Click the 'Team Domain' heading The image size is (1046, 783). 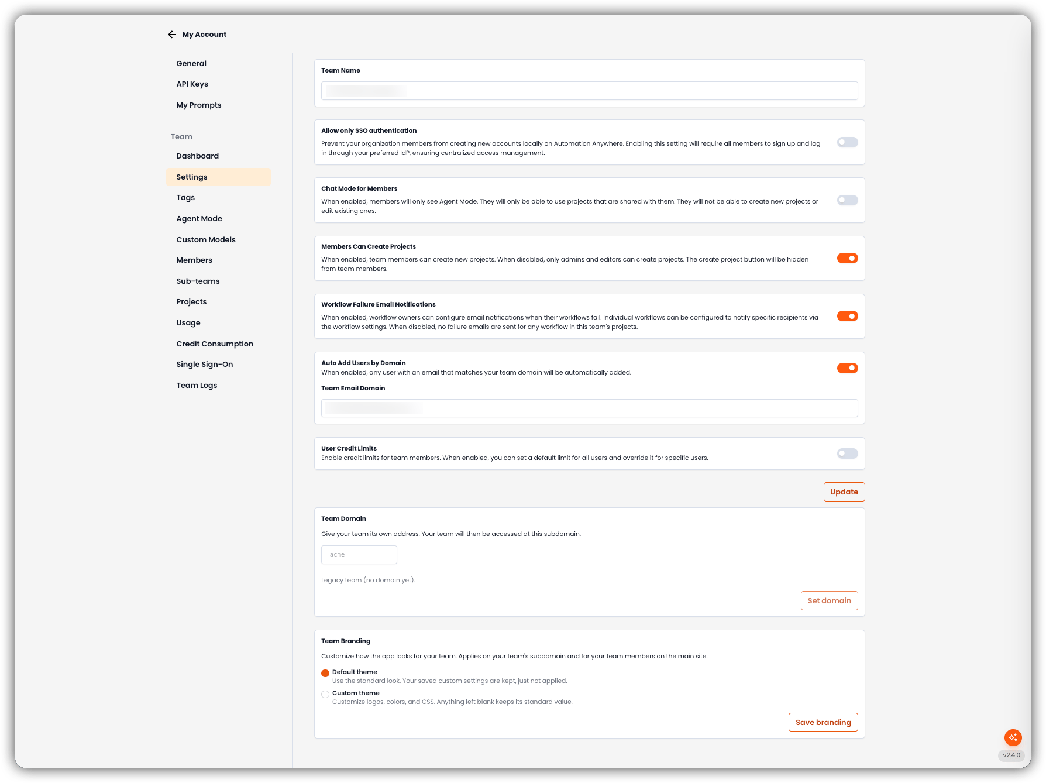(343, 519)
